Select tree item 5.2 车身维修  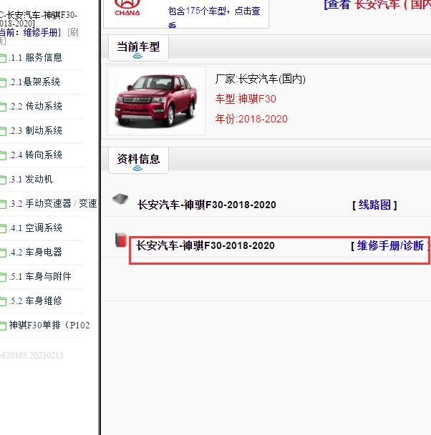click(x=36, y=300)
